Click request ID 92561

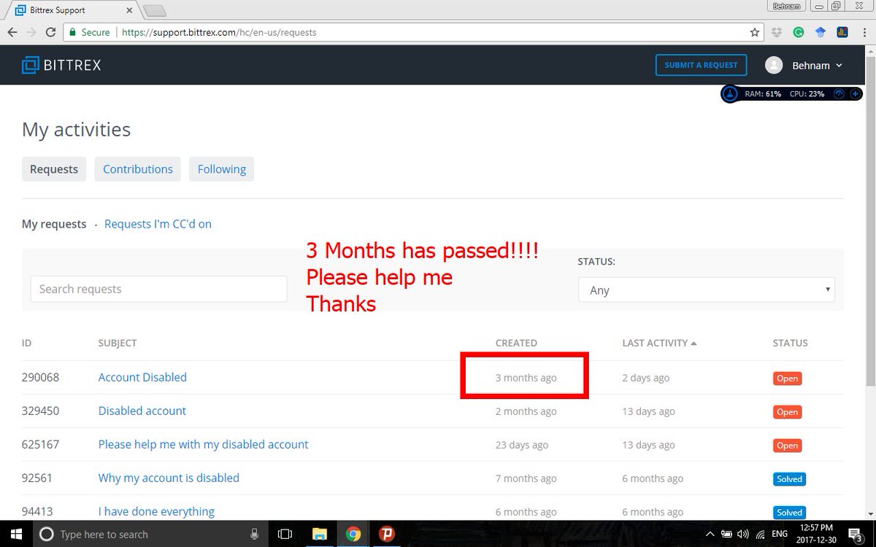coord(37,478)
